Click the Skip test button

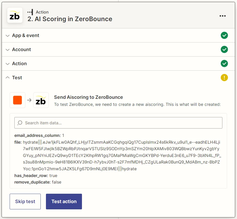click(25, 201)
